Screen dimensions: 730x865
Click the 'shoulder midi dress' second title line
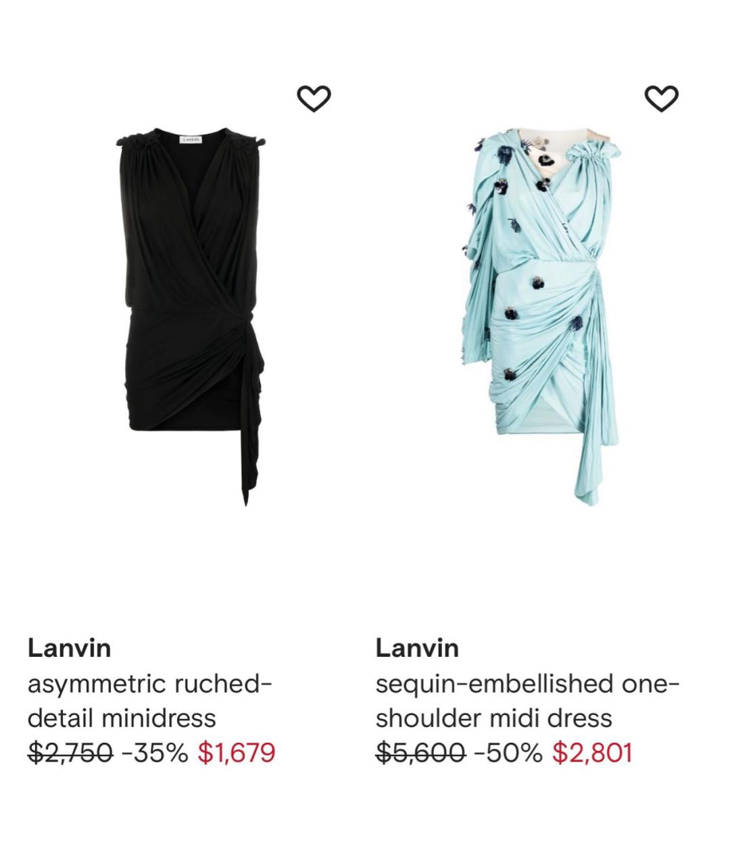pos(493,718)
